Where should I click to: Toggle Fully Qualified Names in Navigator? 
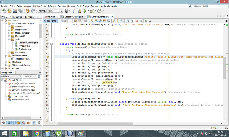(28, 123)
